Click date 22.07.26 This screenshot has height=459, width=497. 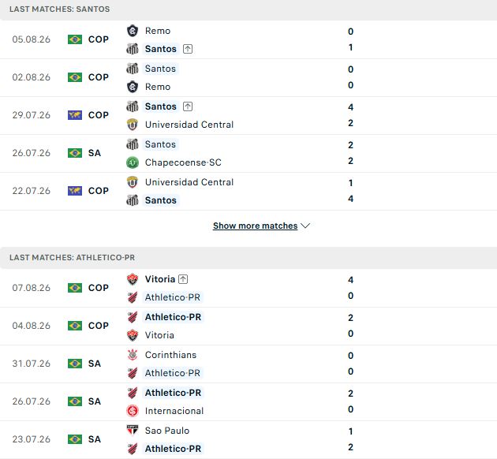point(32,191)
